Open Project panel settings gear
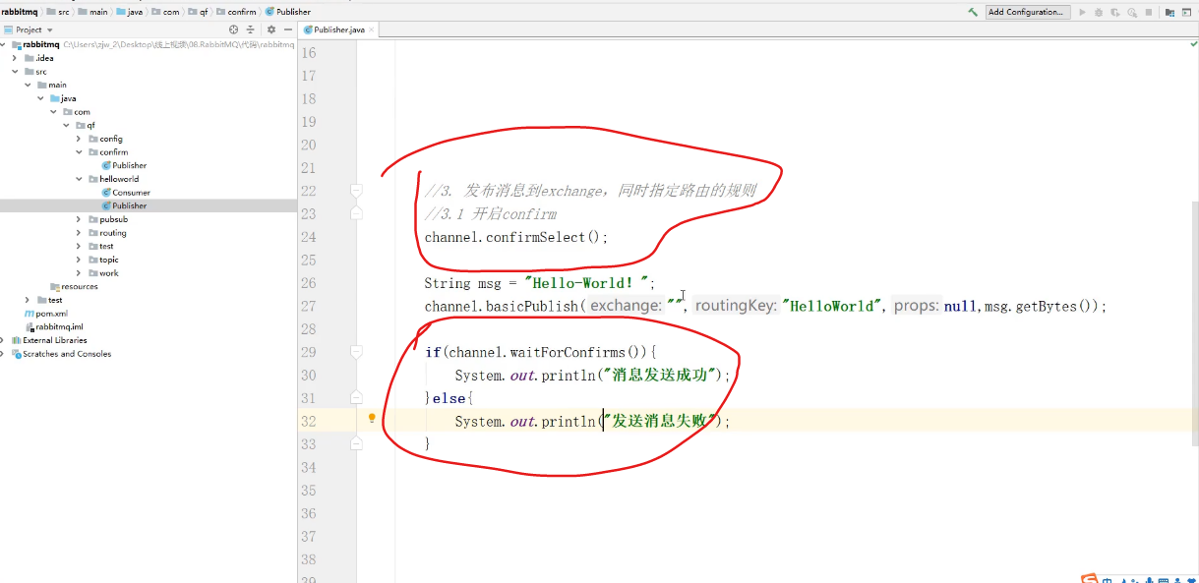Screen dimensions: 1199x583 [x=271, y=29]
